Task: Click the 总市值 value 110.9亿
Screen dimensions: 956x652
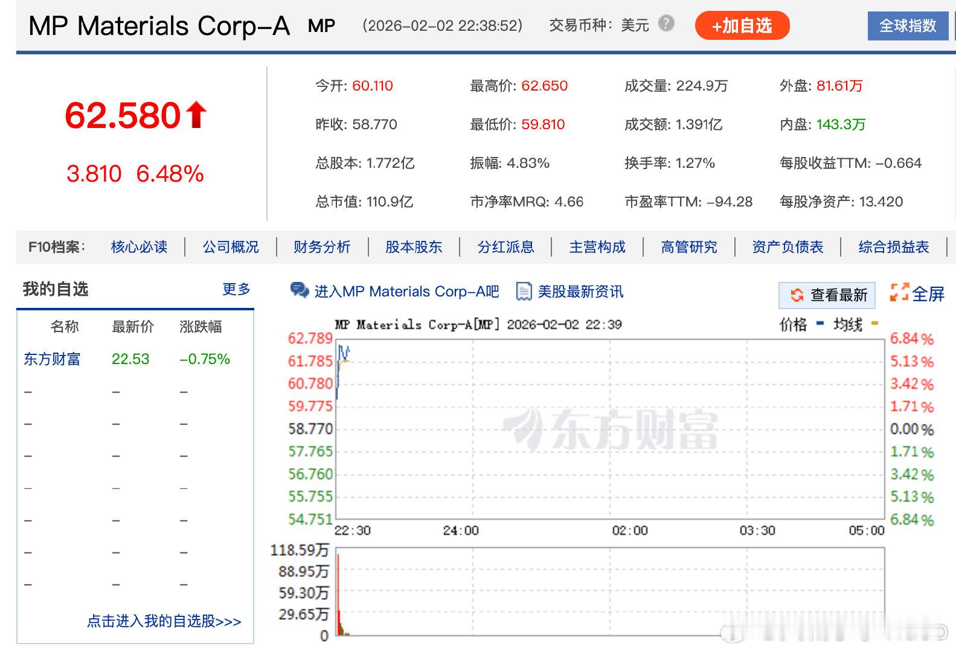Action: (390, 202)
